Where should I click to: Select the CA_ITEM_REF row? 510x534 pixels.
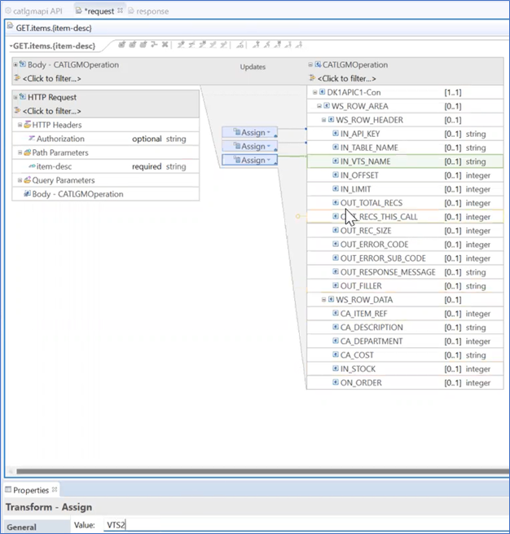pos(405,313)
